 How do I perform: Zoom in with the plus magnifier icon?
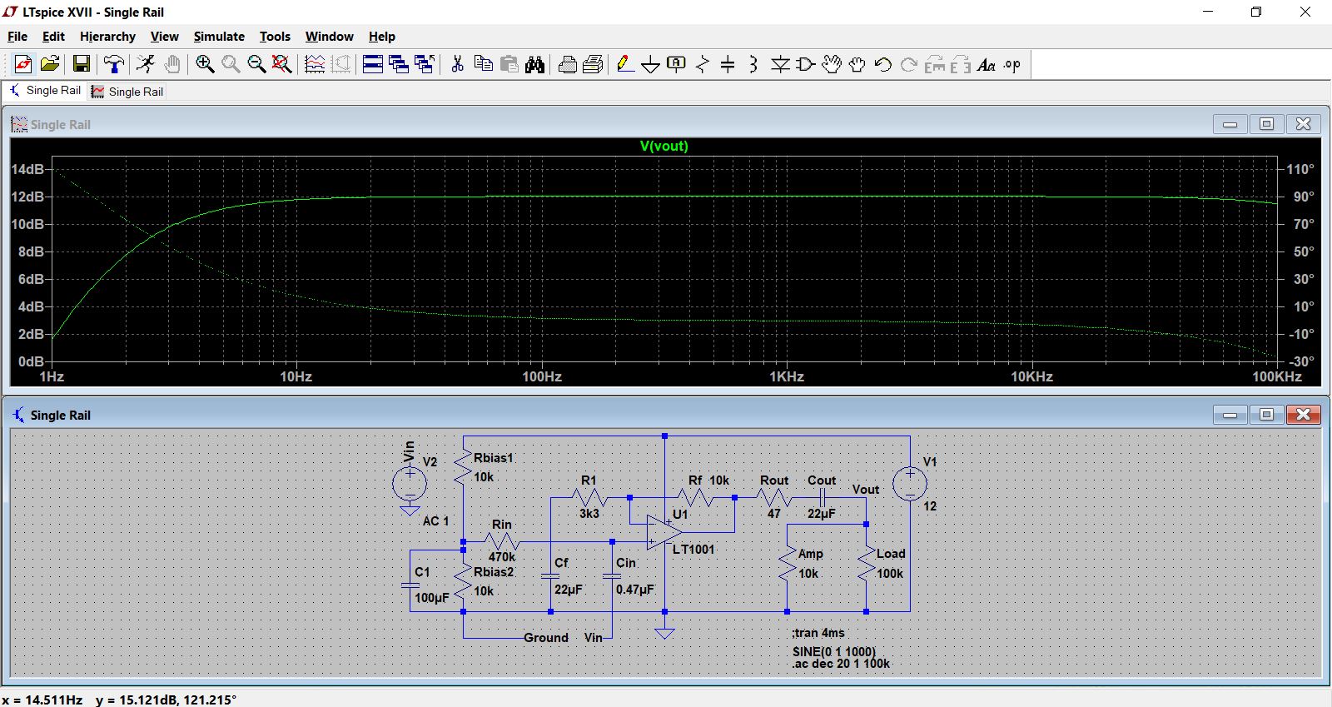point(205,64)
